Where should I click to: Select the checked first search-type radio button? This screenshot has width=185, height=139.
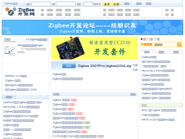(142, 39)
